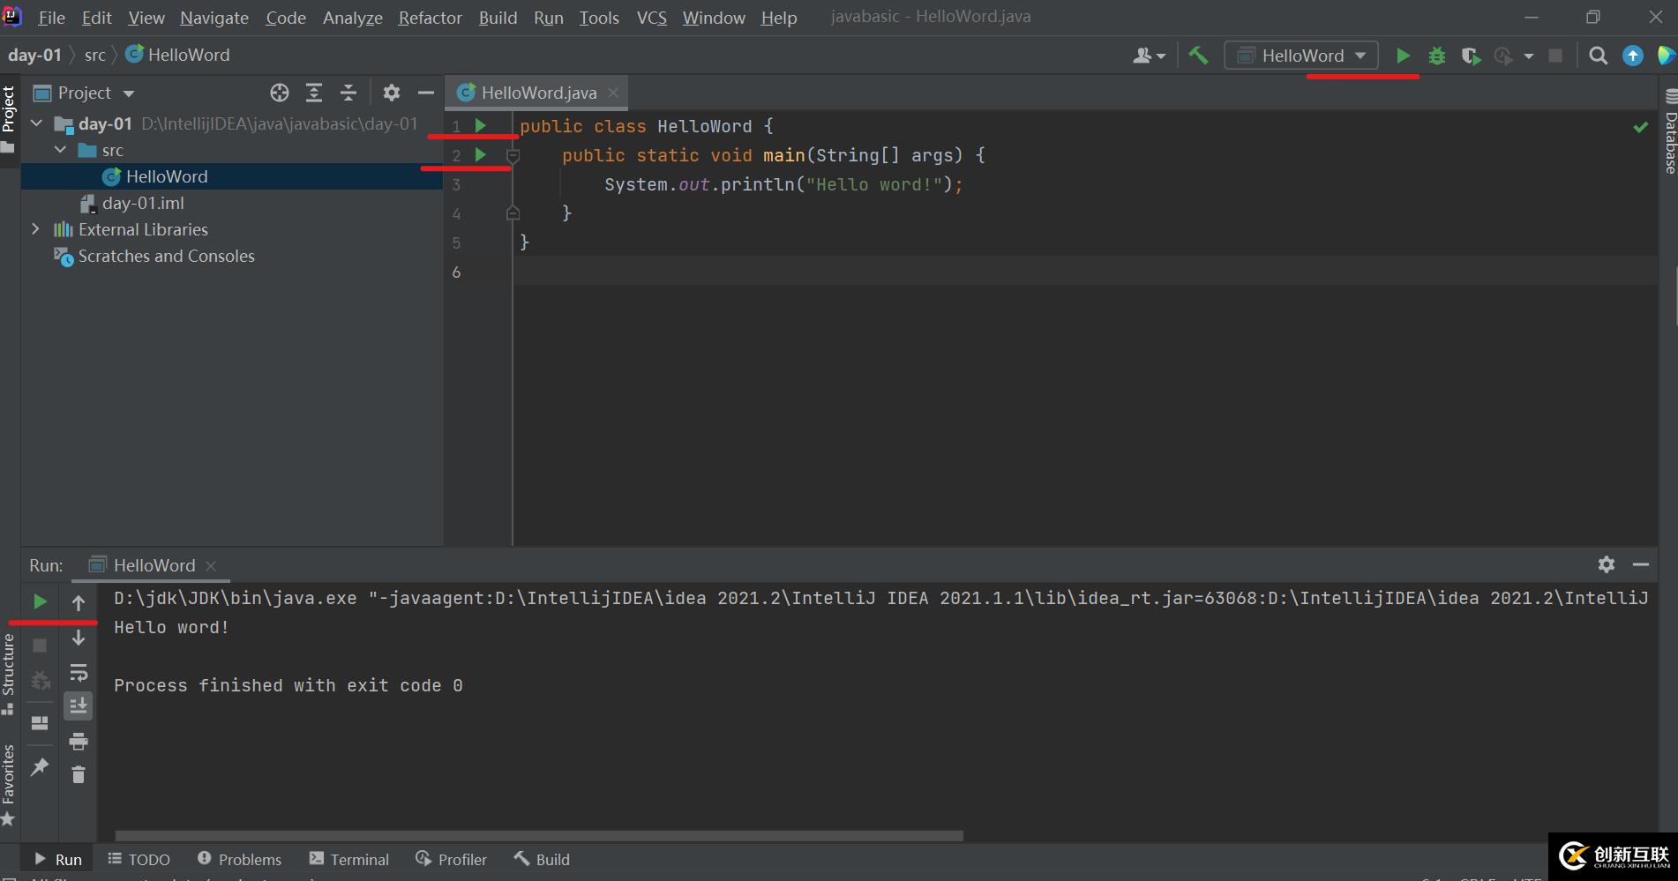Open the HelloWord run configuration dropdown
The width and height of the screenshot is (1678, 881).
(1301, 56)
